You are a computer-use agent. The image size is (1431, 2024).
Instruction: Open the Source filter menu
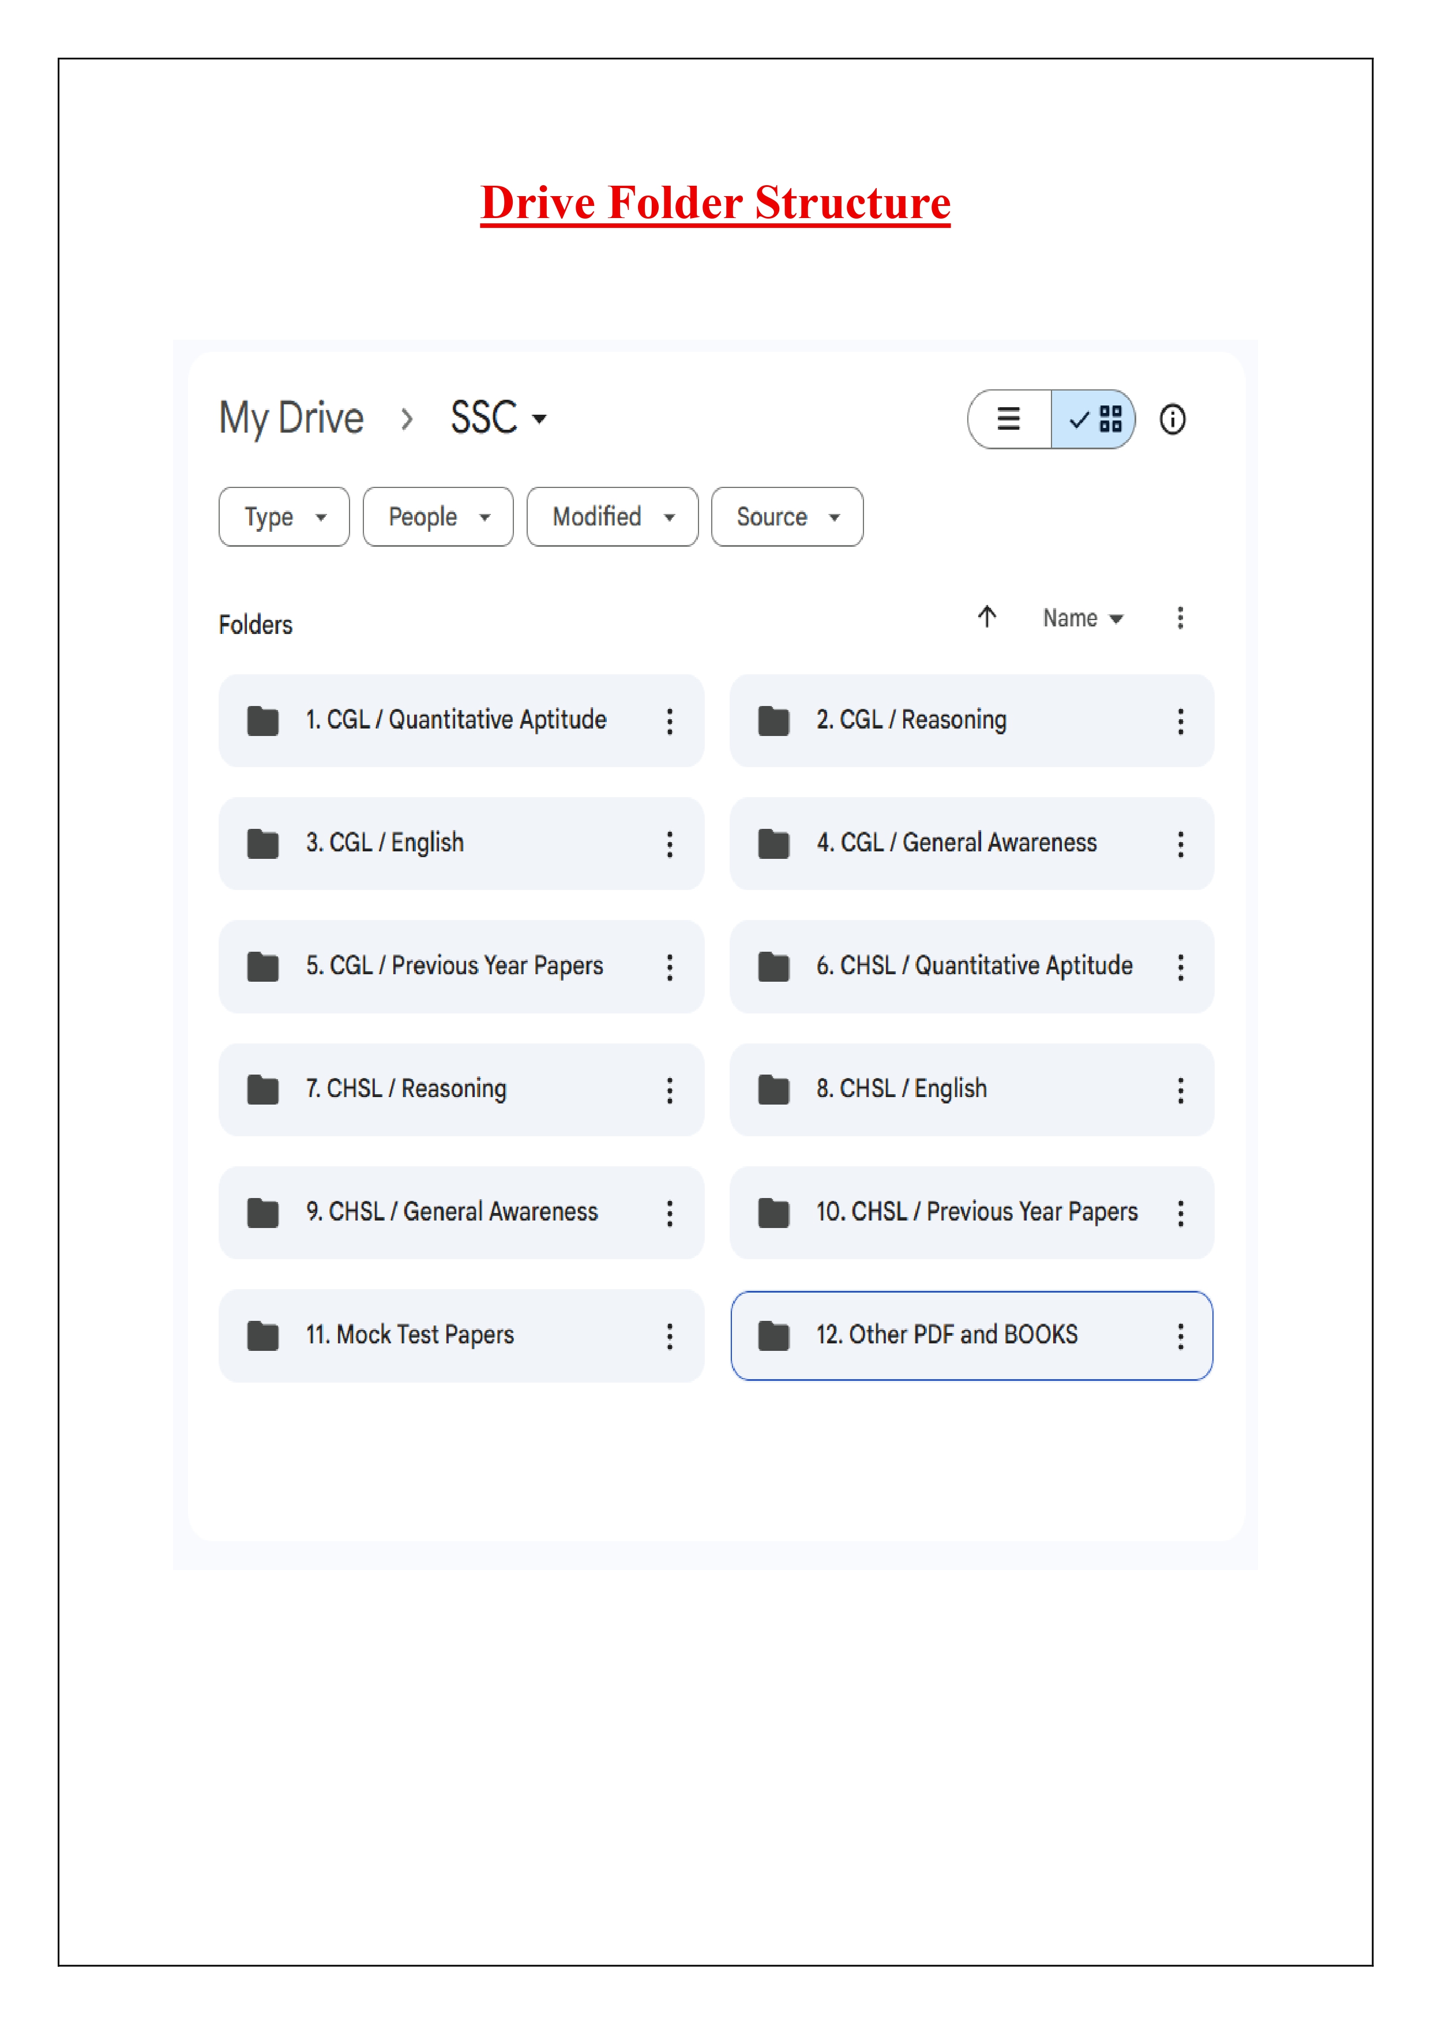(x=786, y=517)
